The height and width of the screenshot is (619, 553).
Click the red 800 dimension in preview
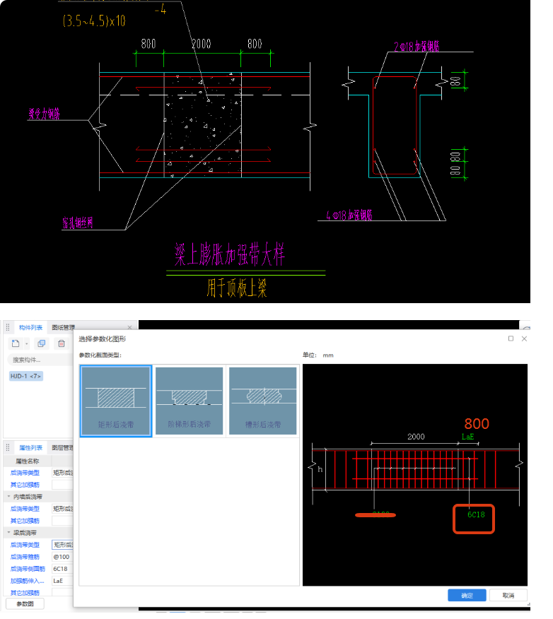[x=477, y=423]
